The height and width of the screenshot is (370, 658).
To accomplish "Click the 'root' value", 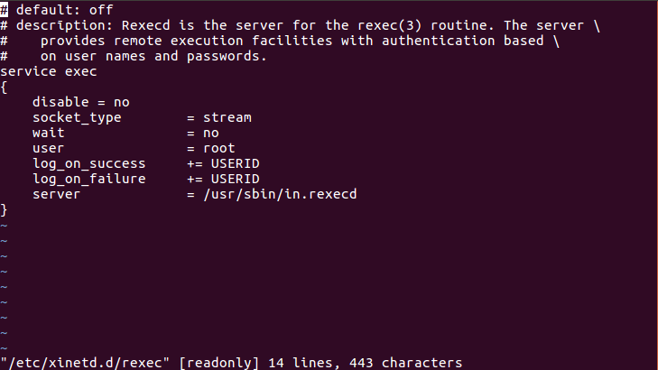I will point(218,148).
